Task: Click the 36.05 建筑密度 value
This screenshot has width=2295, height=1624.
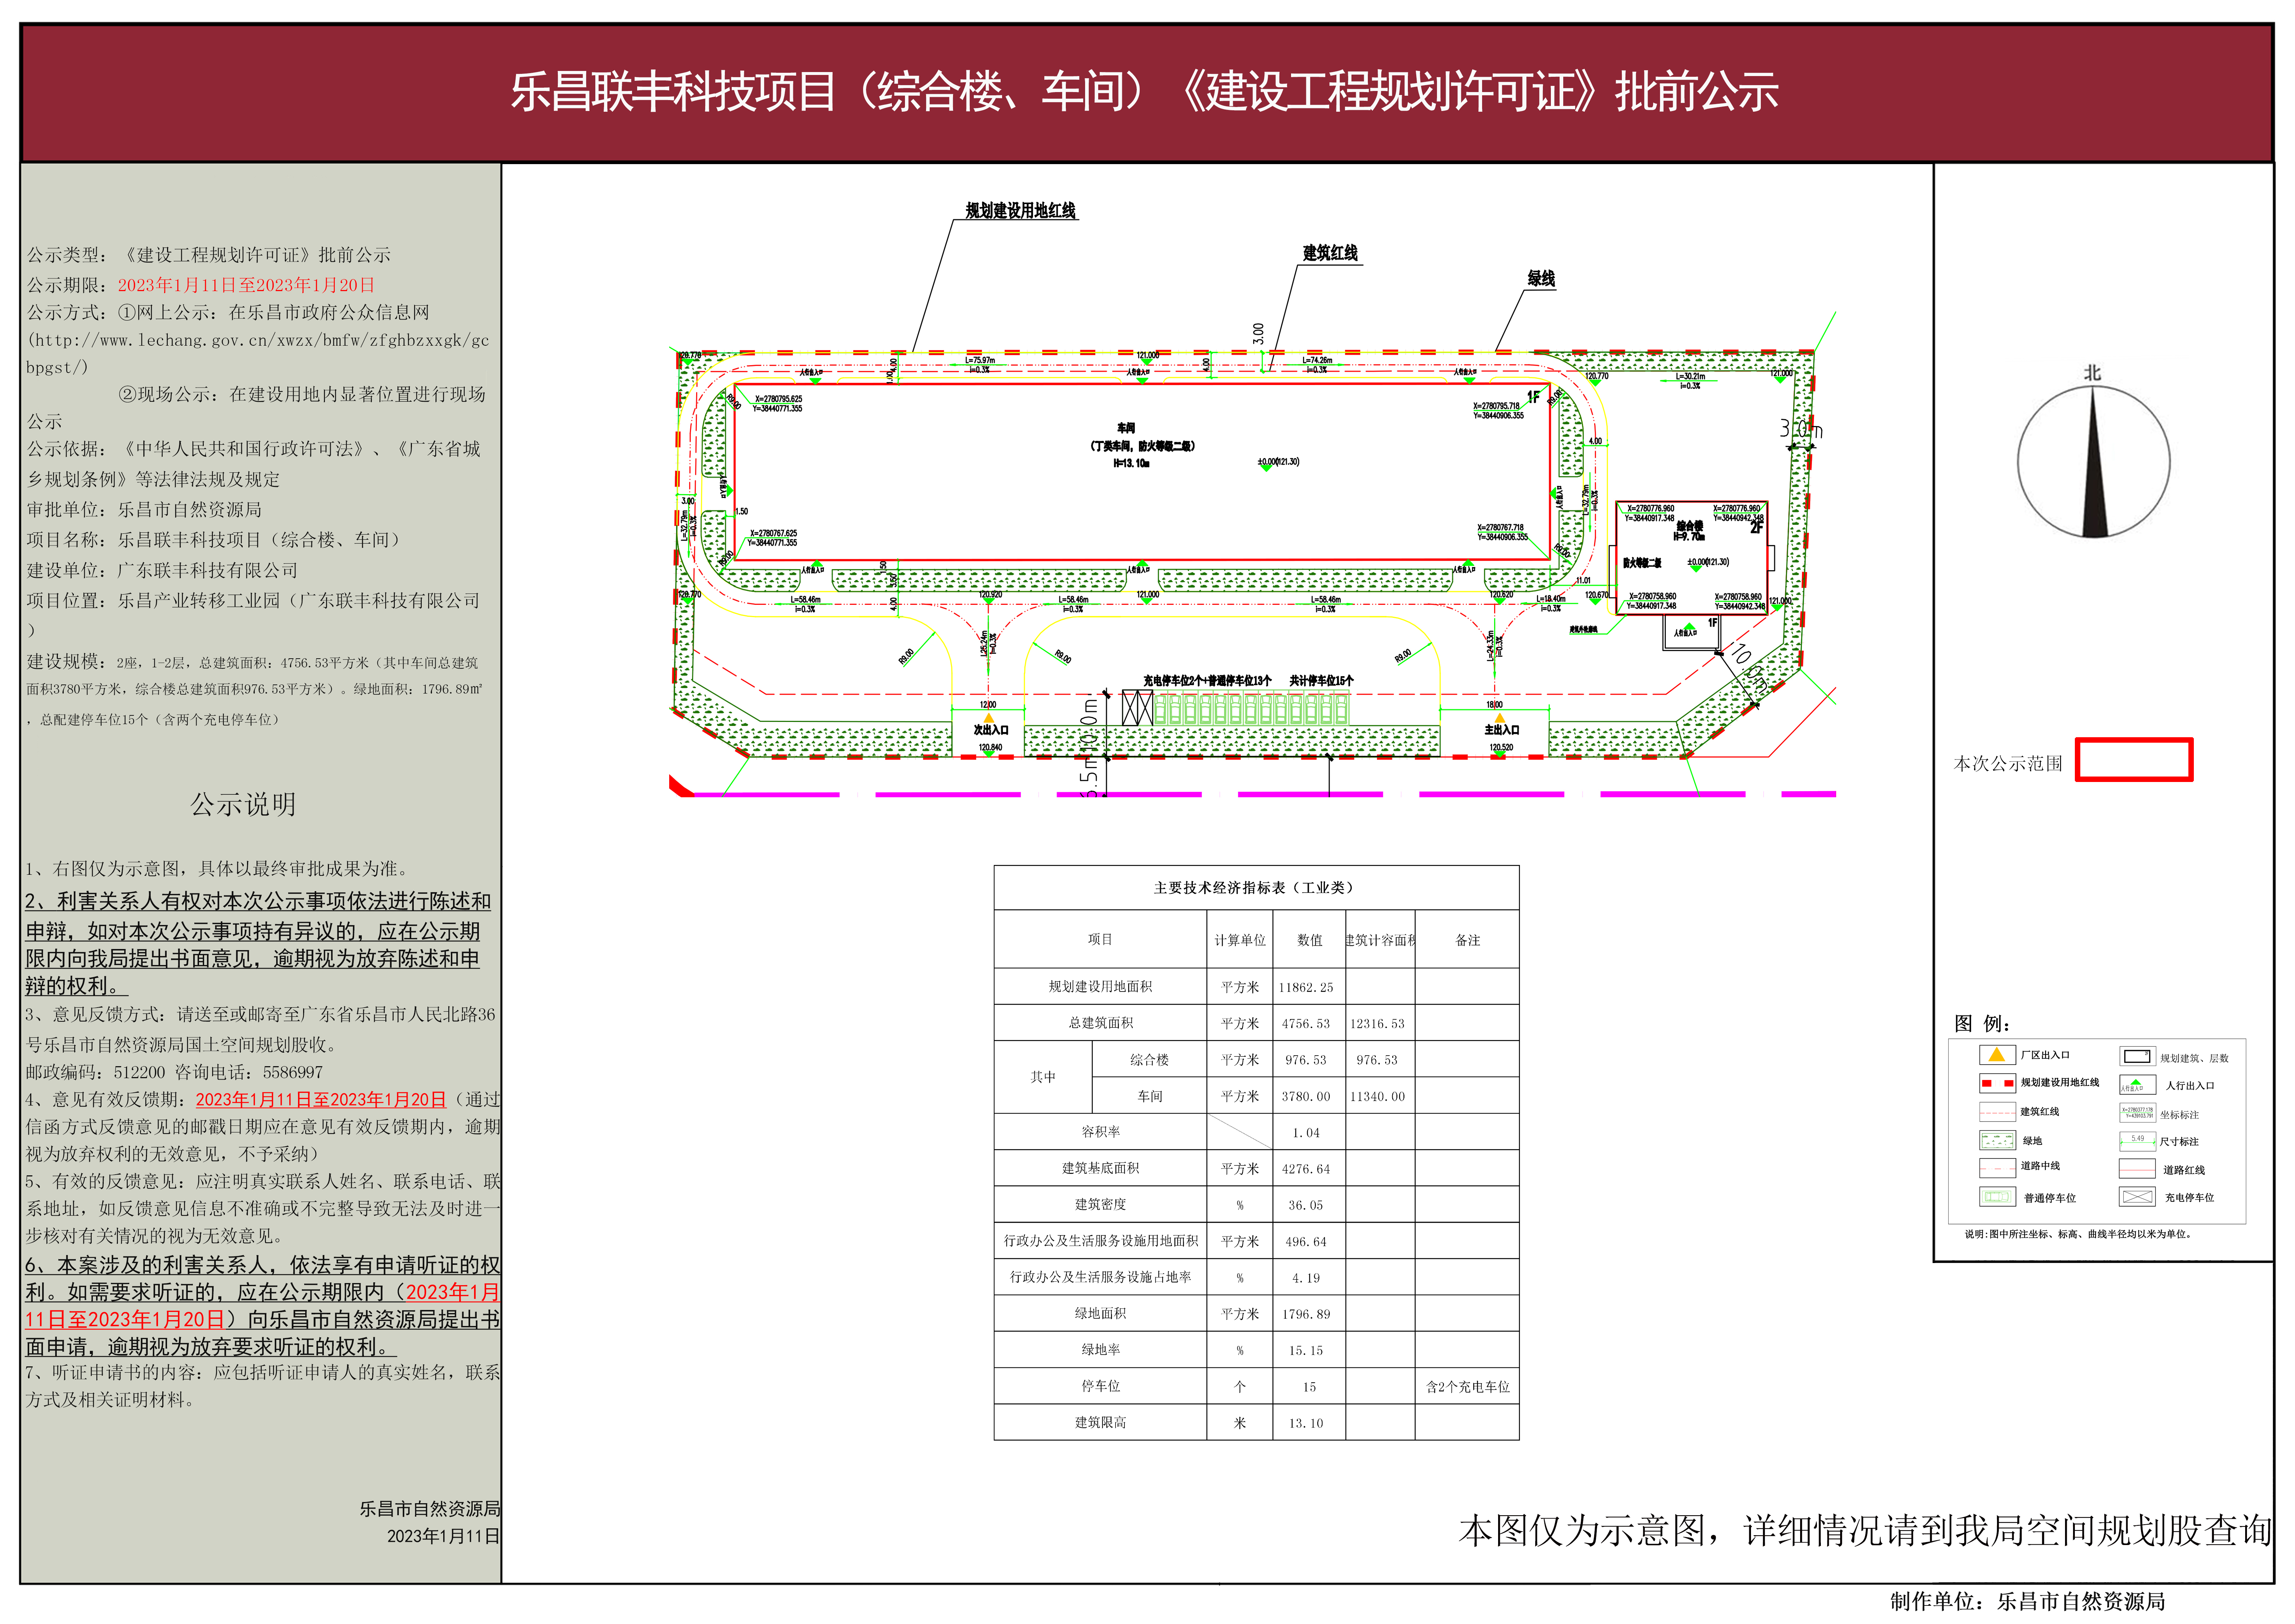Action: pos(1306,1205)
